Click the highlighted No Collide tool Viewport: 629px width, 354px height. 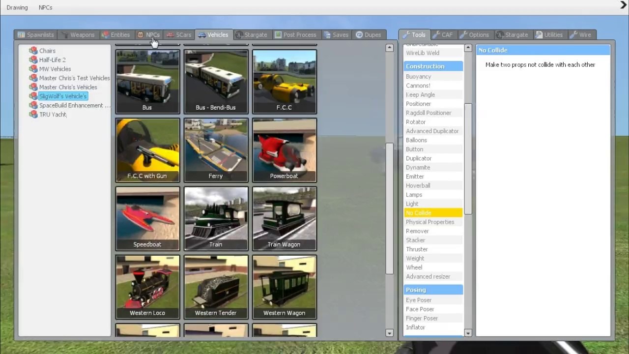point(433,213)
